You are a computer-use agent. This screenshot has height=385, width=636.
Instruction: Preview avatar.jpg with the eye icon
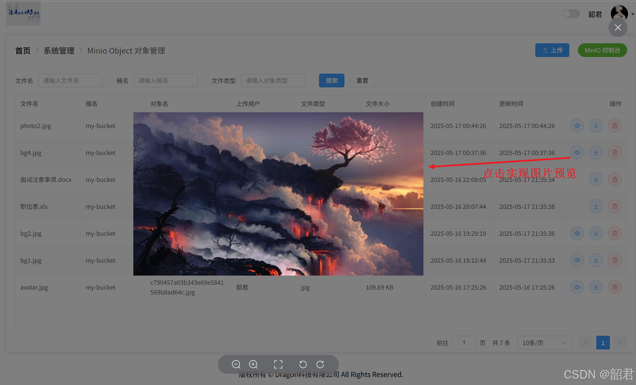coord(577,287)
